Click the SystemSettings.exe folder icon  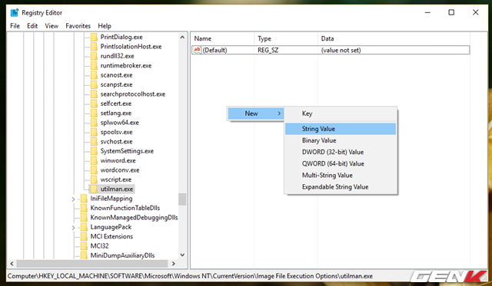(x=94, y=151)
